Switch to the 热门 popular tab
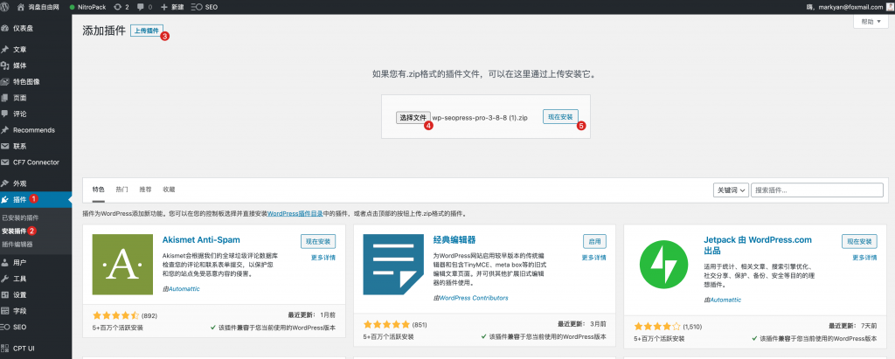This screenshot has width=895, height=359. coord(121,189)
